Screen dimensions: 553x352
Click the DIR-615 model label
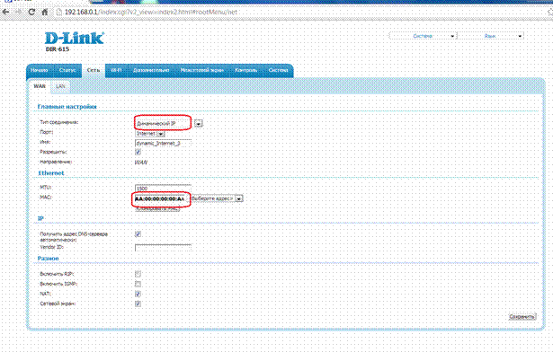(58, 49)
